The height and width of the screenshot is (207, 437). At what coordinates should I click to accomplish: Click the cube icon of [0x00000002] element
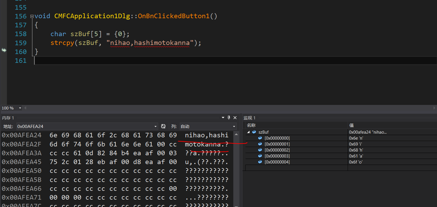(x=260, y=150)
